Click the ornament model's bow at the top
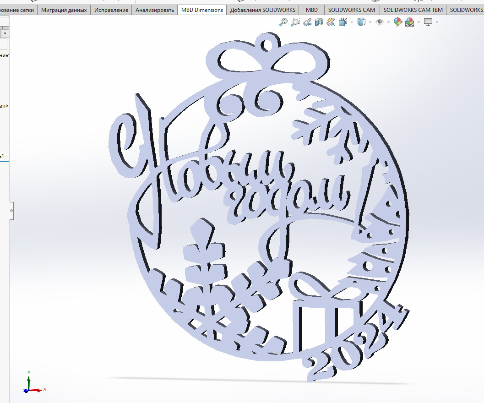 coord(267,58)
